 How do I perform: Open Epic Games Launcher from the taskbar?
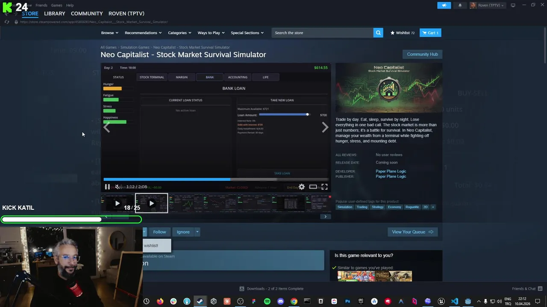tap(361, 301)
